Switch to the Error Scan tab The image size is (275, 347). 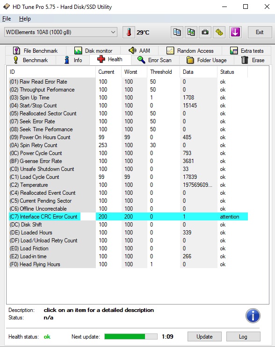click(155, 60)
